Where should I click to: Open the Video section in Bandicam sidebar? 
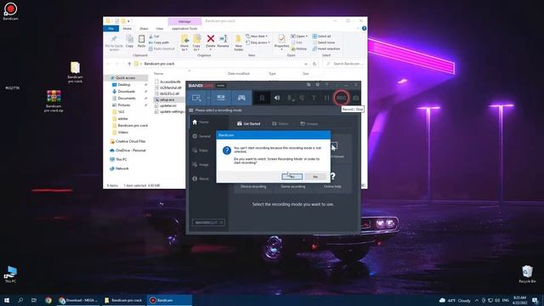click(x=201, y=150)
